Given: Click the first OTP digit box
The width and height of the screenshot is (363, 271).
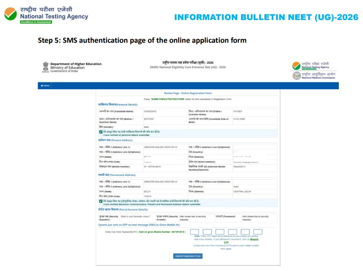Looking at the screenshot, I should coord(194,232).
